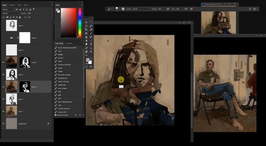Open workspace switcher dropdown
The image size is (266, 146).
[x=255, y=9]
